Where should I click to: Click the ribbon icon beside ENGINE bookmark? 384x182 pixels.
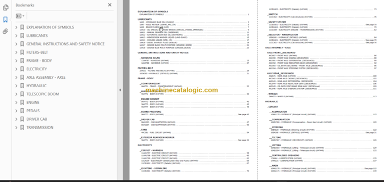tap(22, 102)
